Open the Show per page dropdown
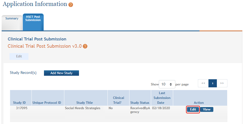Viewport: 244px width, 124px height. click(167, 84)
